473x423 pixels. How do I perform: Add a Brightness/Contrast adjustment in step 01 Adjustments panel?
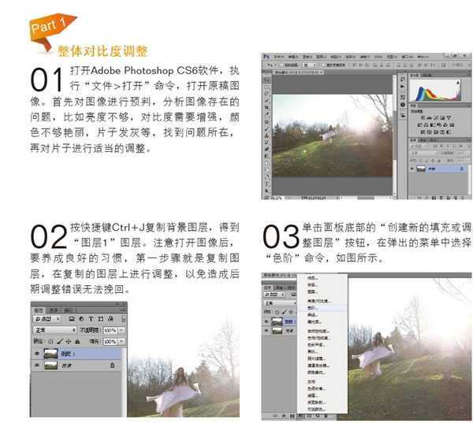(423, 117)
